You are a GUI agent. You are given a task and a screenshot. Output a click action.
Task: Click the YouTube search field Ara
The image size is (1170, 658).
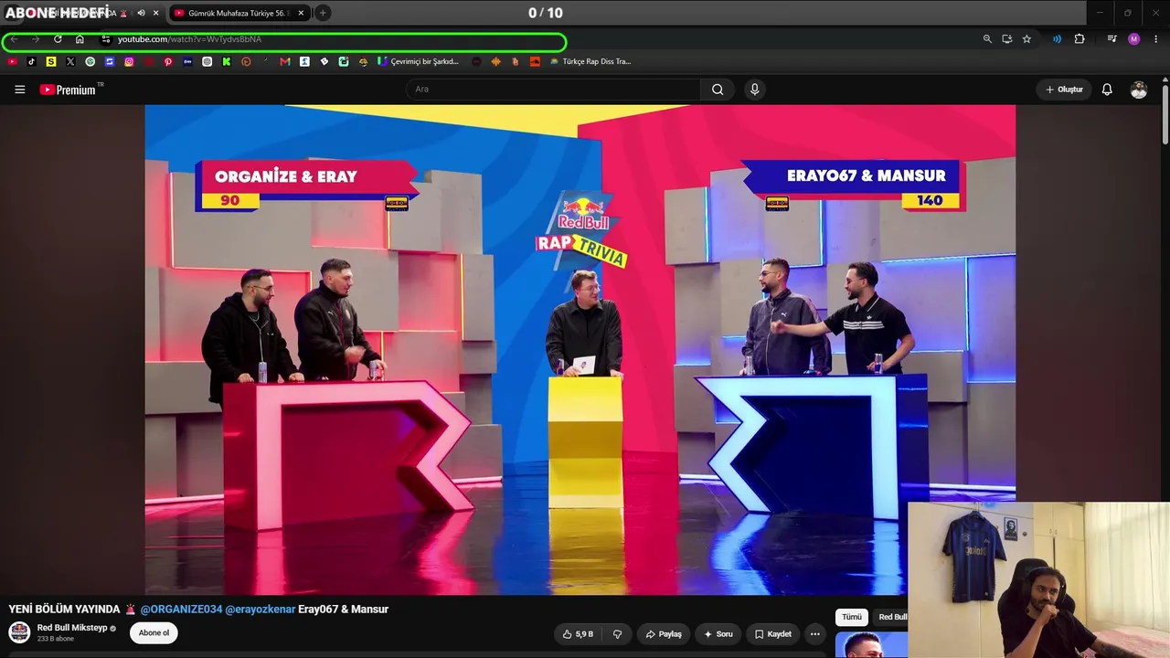553,90
